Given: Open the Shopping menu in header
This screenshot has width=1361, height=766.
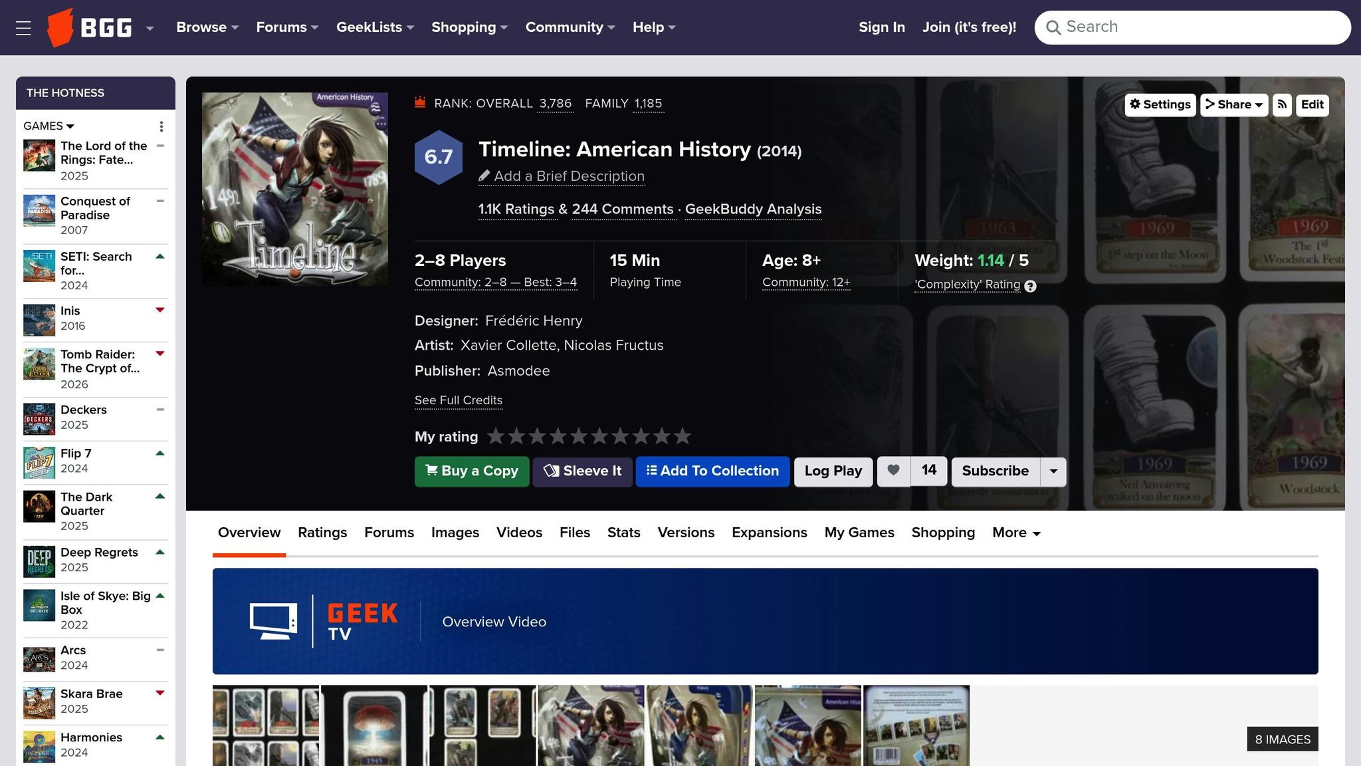Looking at the screenshot, I should tap(469, 27).
